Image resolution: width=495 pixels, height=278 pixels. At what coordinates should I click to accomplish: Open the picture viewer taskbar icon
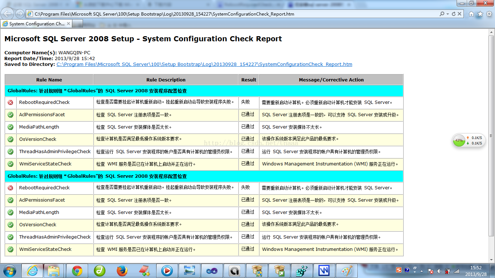(x=190, y=271)
